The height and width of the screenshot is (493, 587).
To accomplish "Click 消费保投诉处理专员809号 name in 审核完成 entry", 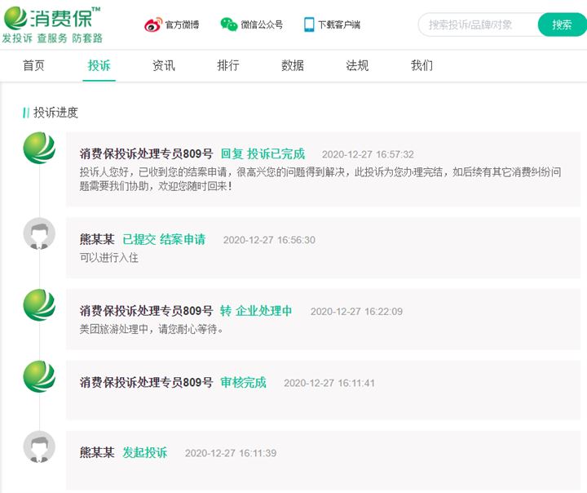I will click(146, 383).
